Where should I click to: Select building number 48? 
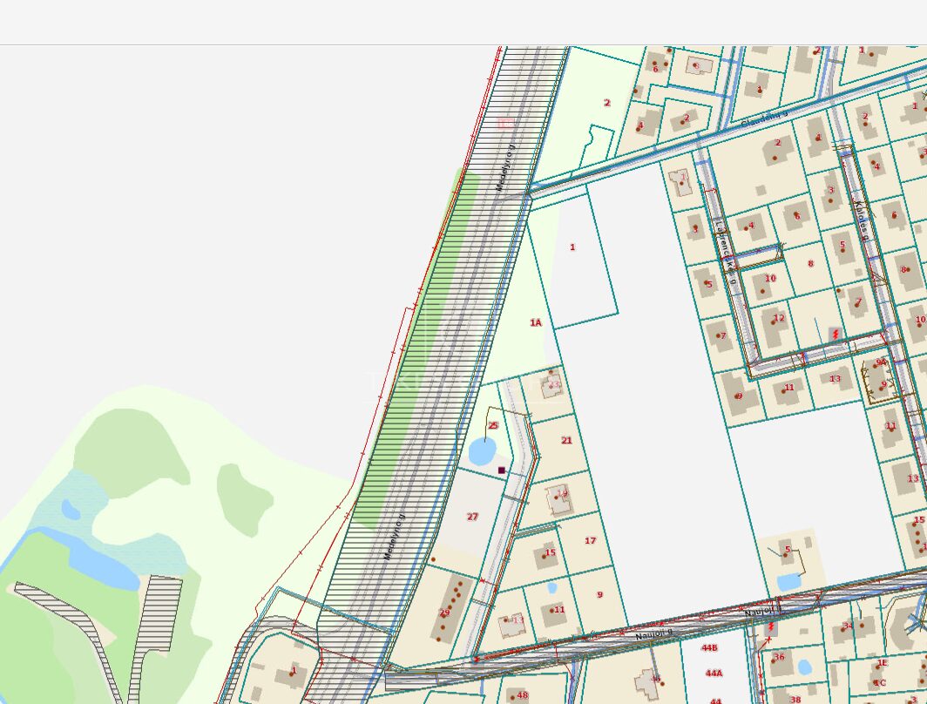(x=522, y=695)
